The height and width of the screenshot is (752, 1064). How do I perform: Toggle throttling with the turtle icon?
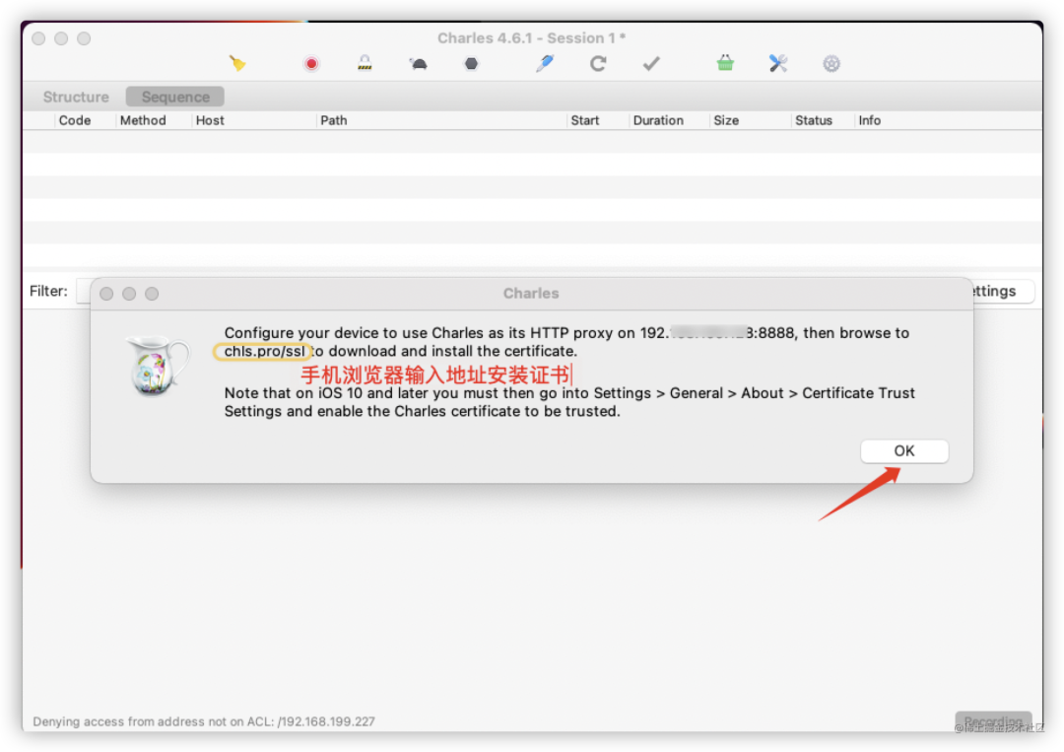(418, 64)
